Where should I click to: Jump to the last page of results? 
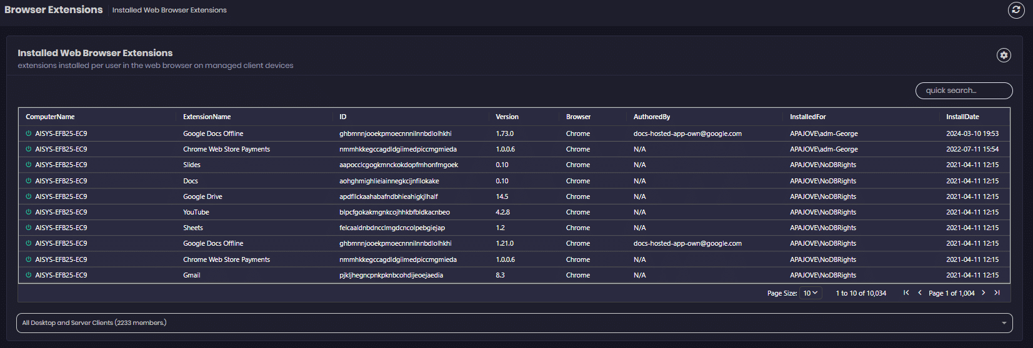997,293
